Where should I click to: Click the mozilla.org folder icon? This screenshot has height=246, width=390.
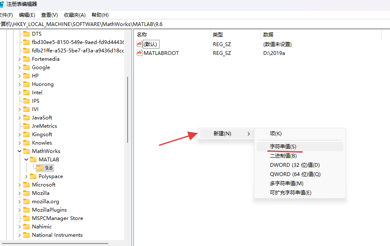coord(26,201)
